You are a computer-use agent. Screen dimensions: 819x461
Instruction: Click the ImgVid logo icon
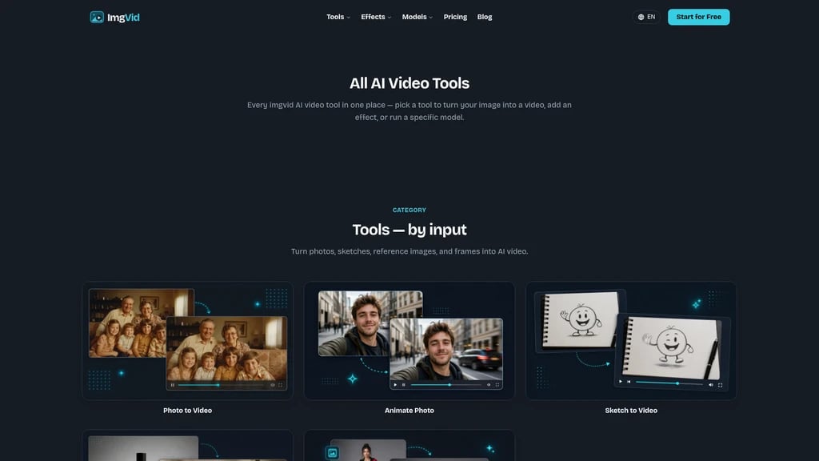coord(97,18)
